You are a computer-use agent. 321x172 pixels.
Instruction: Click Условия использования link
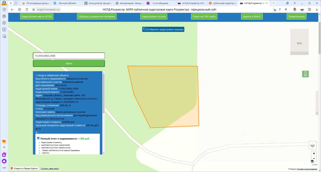307,169
